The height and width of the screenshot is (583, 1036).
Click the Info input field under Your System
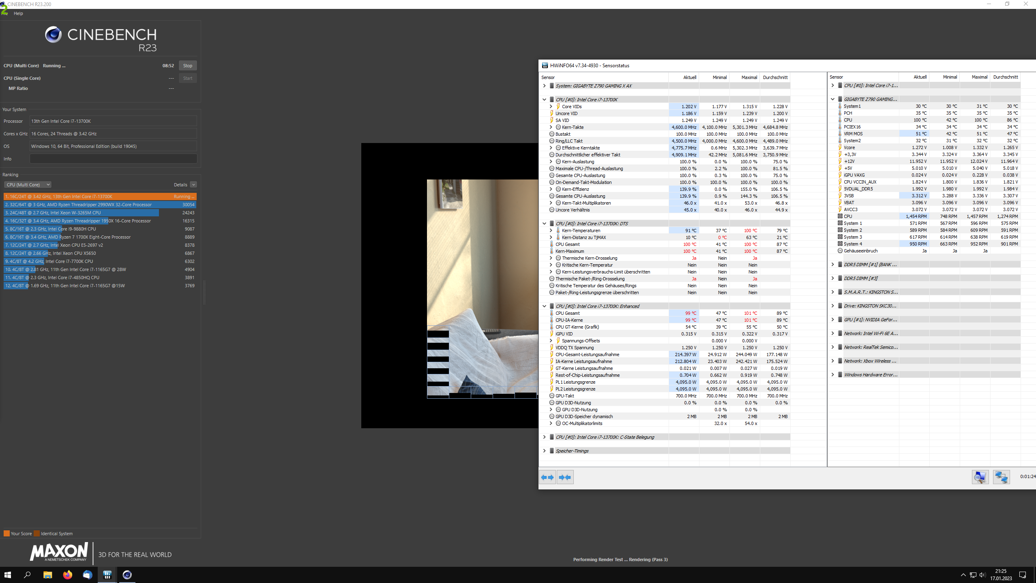click(x=113, y=159)
